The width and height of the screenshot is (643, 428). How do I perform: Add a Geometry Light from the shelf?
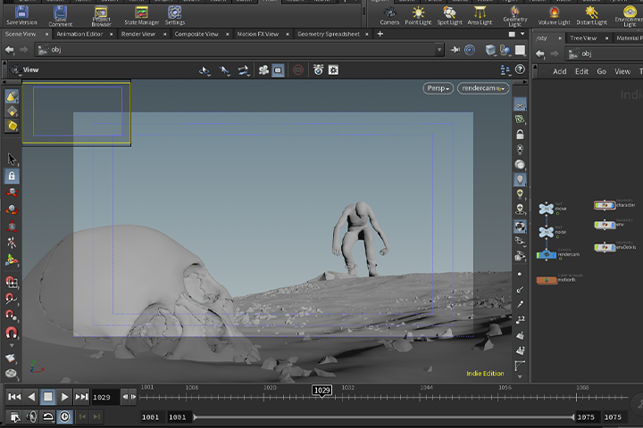(515, 16)
